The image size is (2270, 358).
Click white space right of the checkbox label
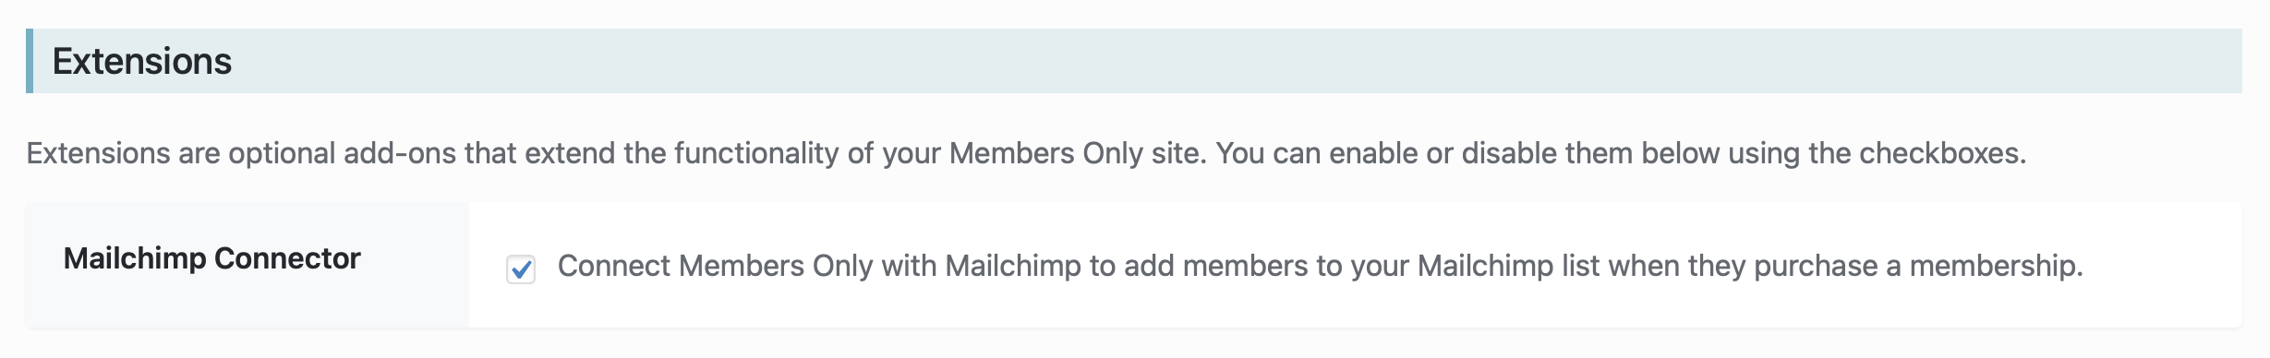[x=2161, y=266]
